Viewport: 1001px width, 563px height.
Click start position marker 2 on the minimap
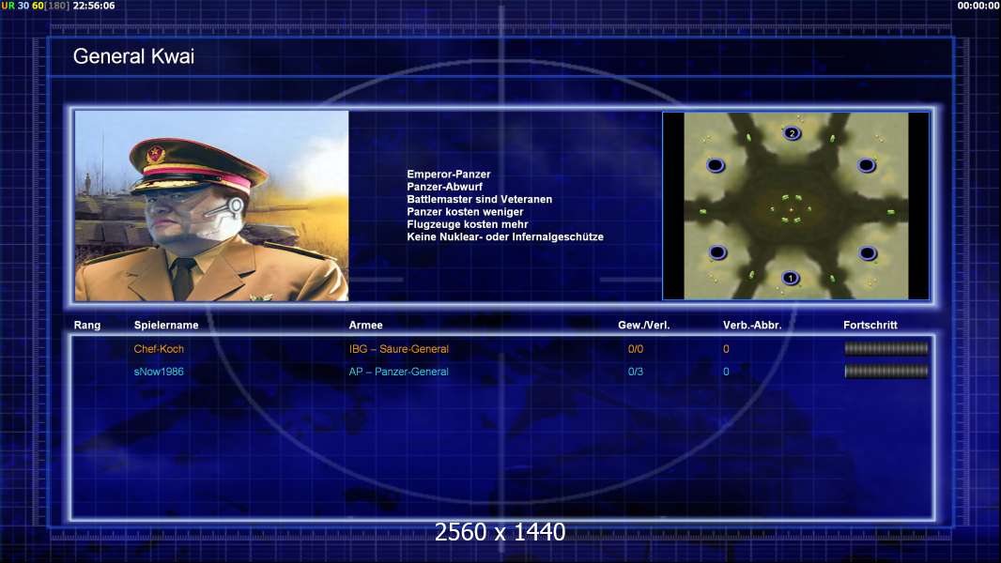[792, 133]
